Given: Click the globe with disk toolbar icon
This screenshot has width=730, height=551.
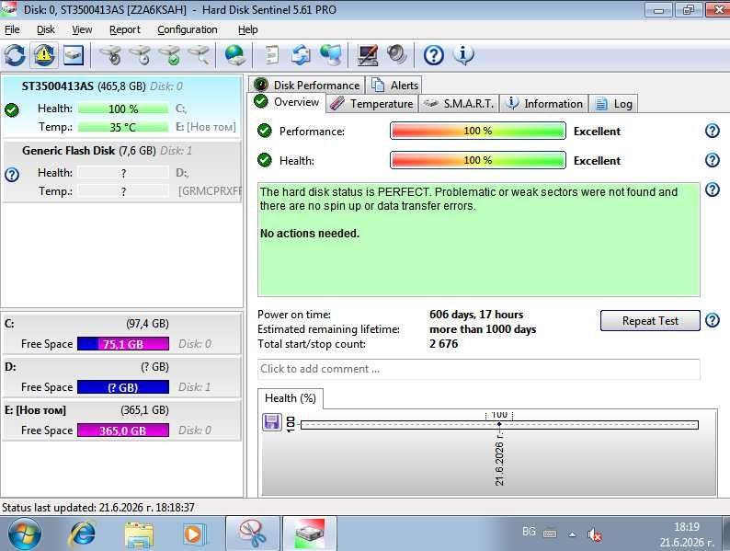Looking at the screenshot, I should point(235,55).
